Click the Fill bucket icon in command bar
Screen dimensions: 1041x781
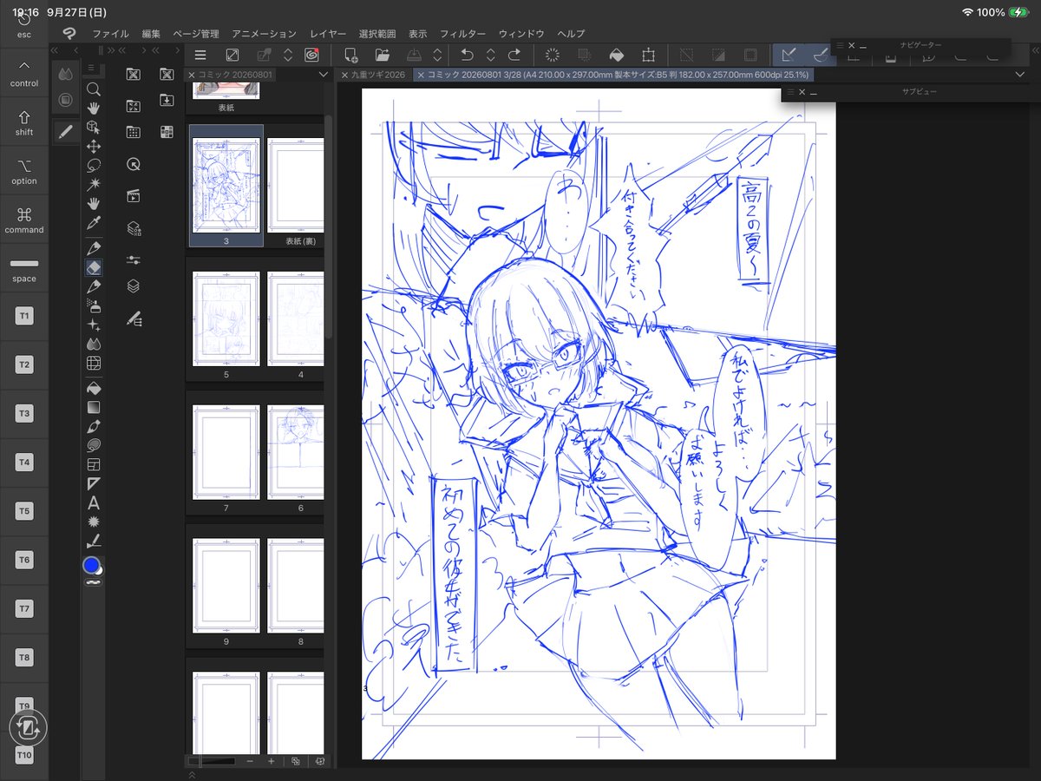(x=615, y=55)
